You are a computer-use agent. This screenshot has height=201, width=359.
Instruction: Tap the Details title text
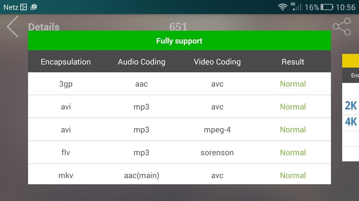coord(44,27)
